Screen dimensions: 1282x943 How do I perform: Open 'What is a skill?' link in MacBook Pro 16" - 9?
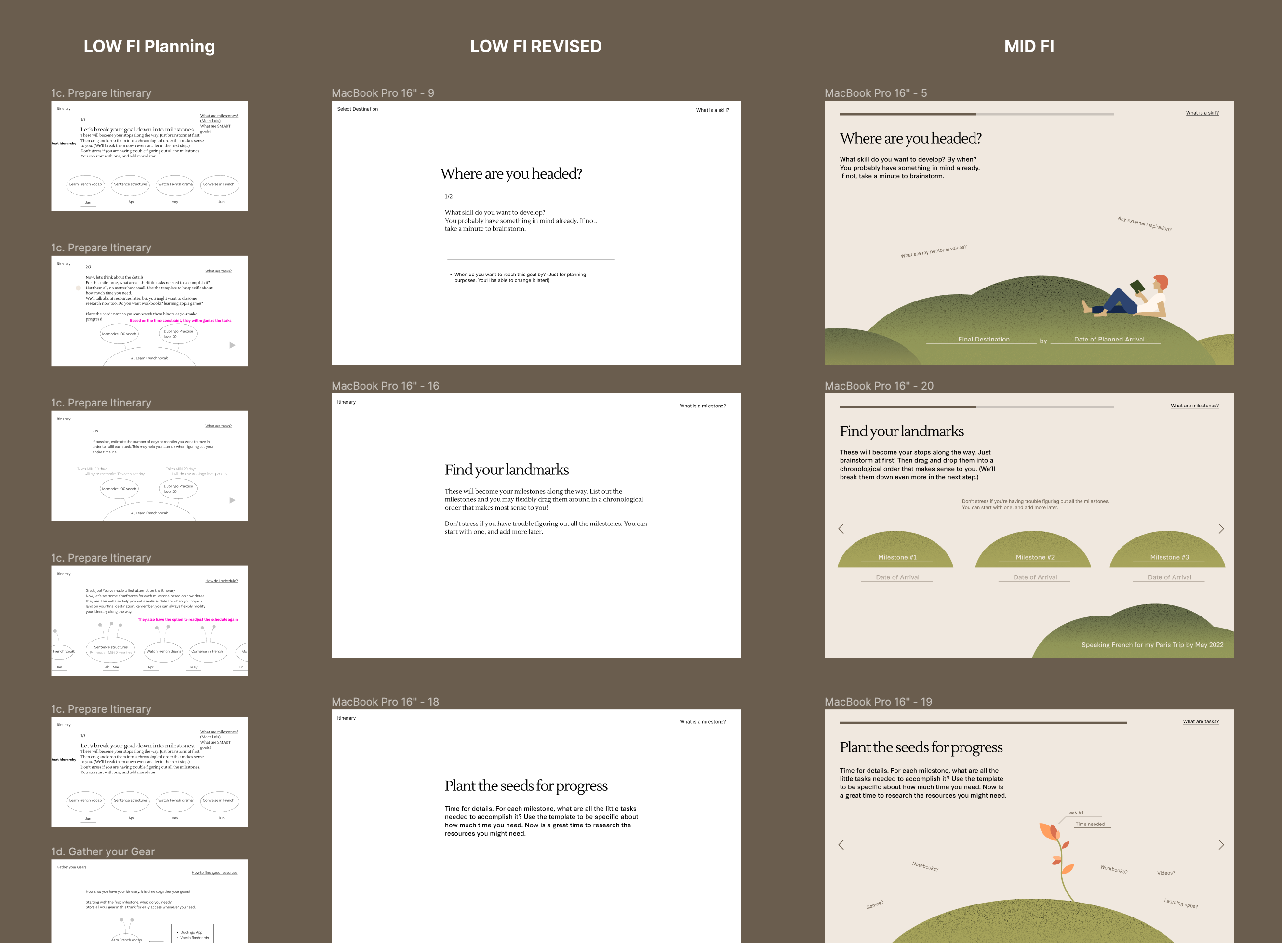click(x=712, y=110)
